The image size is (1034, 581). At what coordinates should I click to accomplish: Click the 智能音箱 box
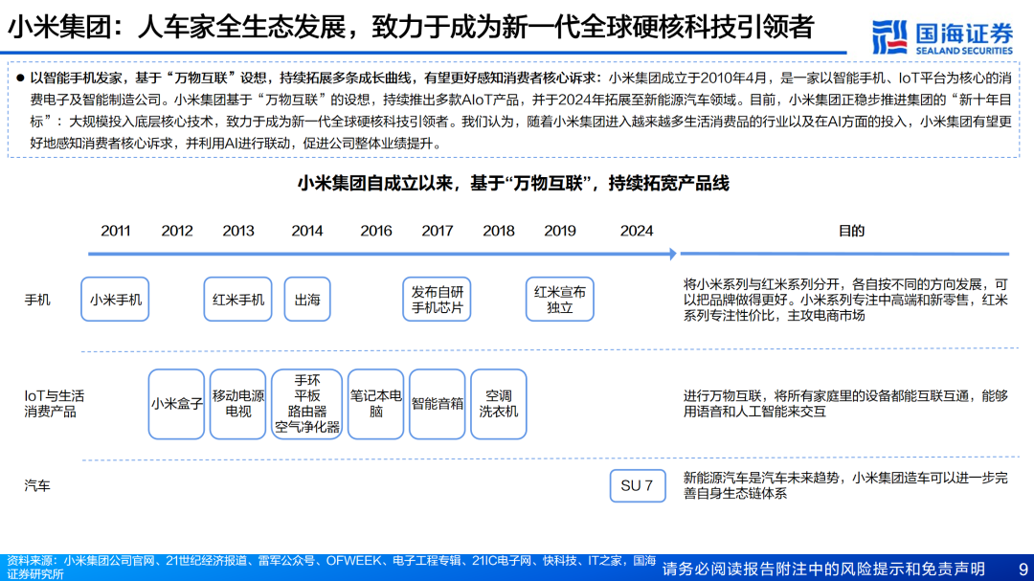click(x=438, y=404)
